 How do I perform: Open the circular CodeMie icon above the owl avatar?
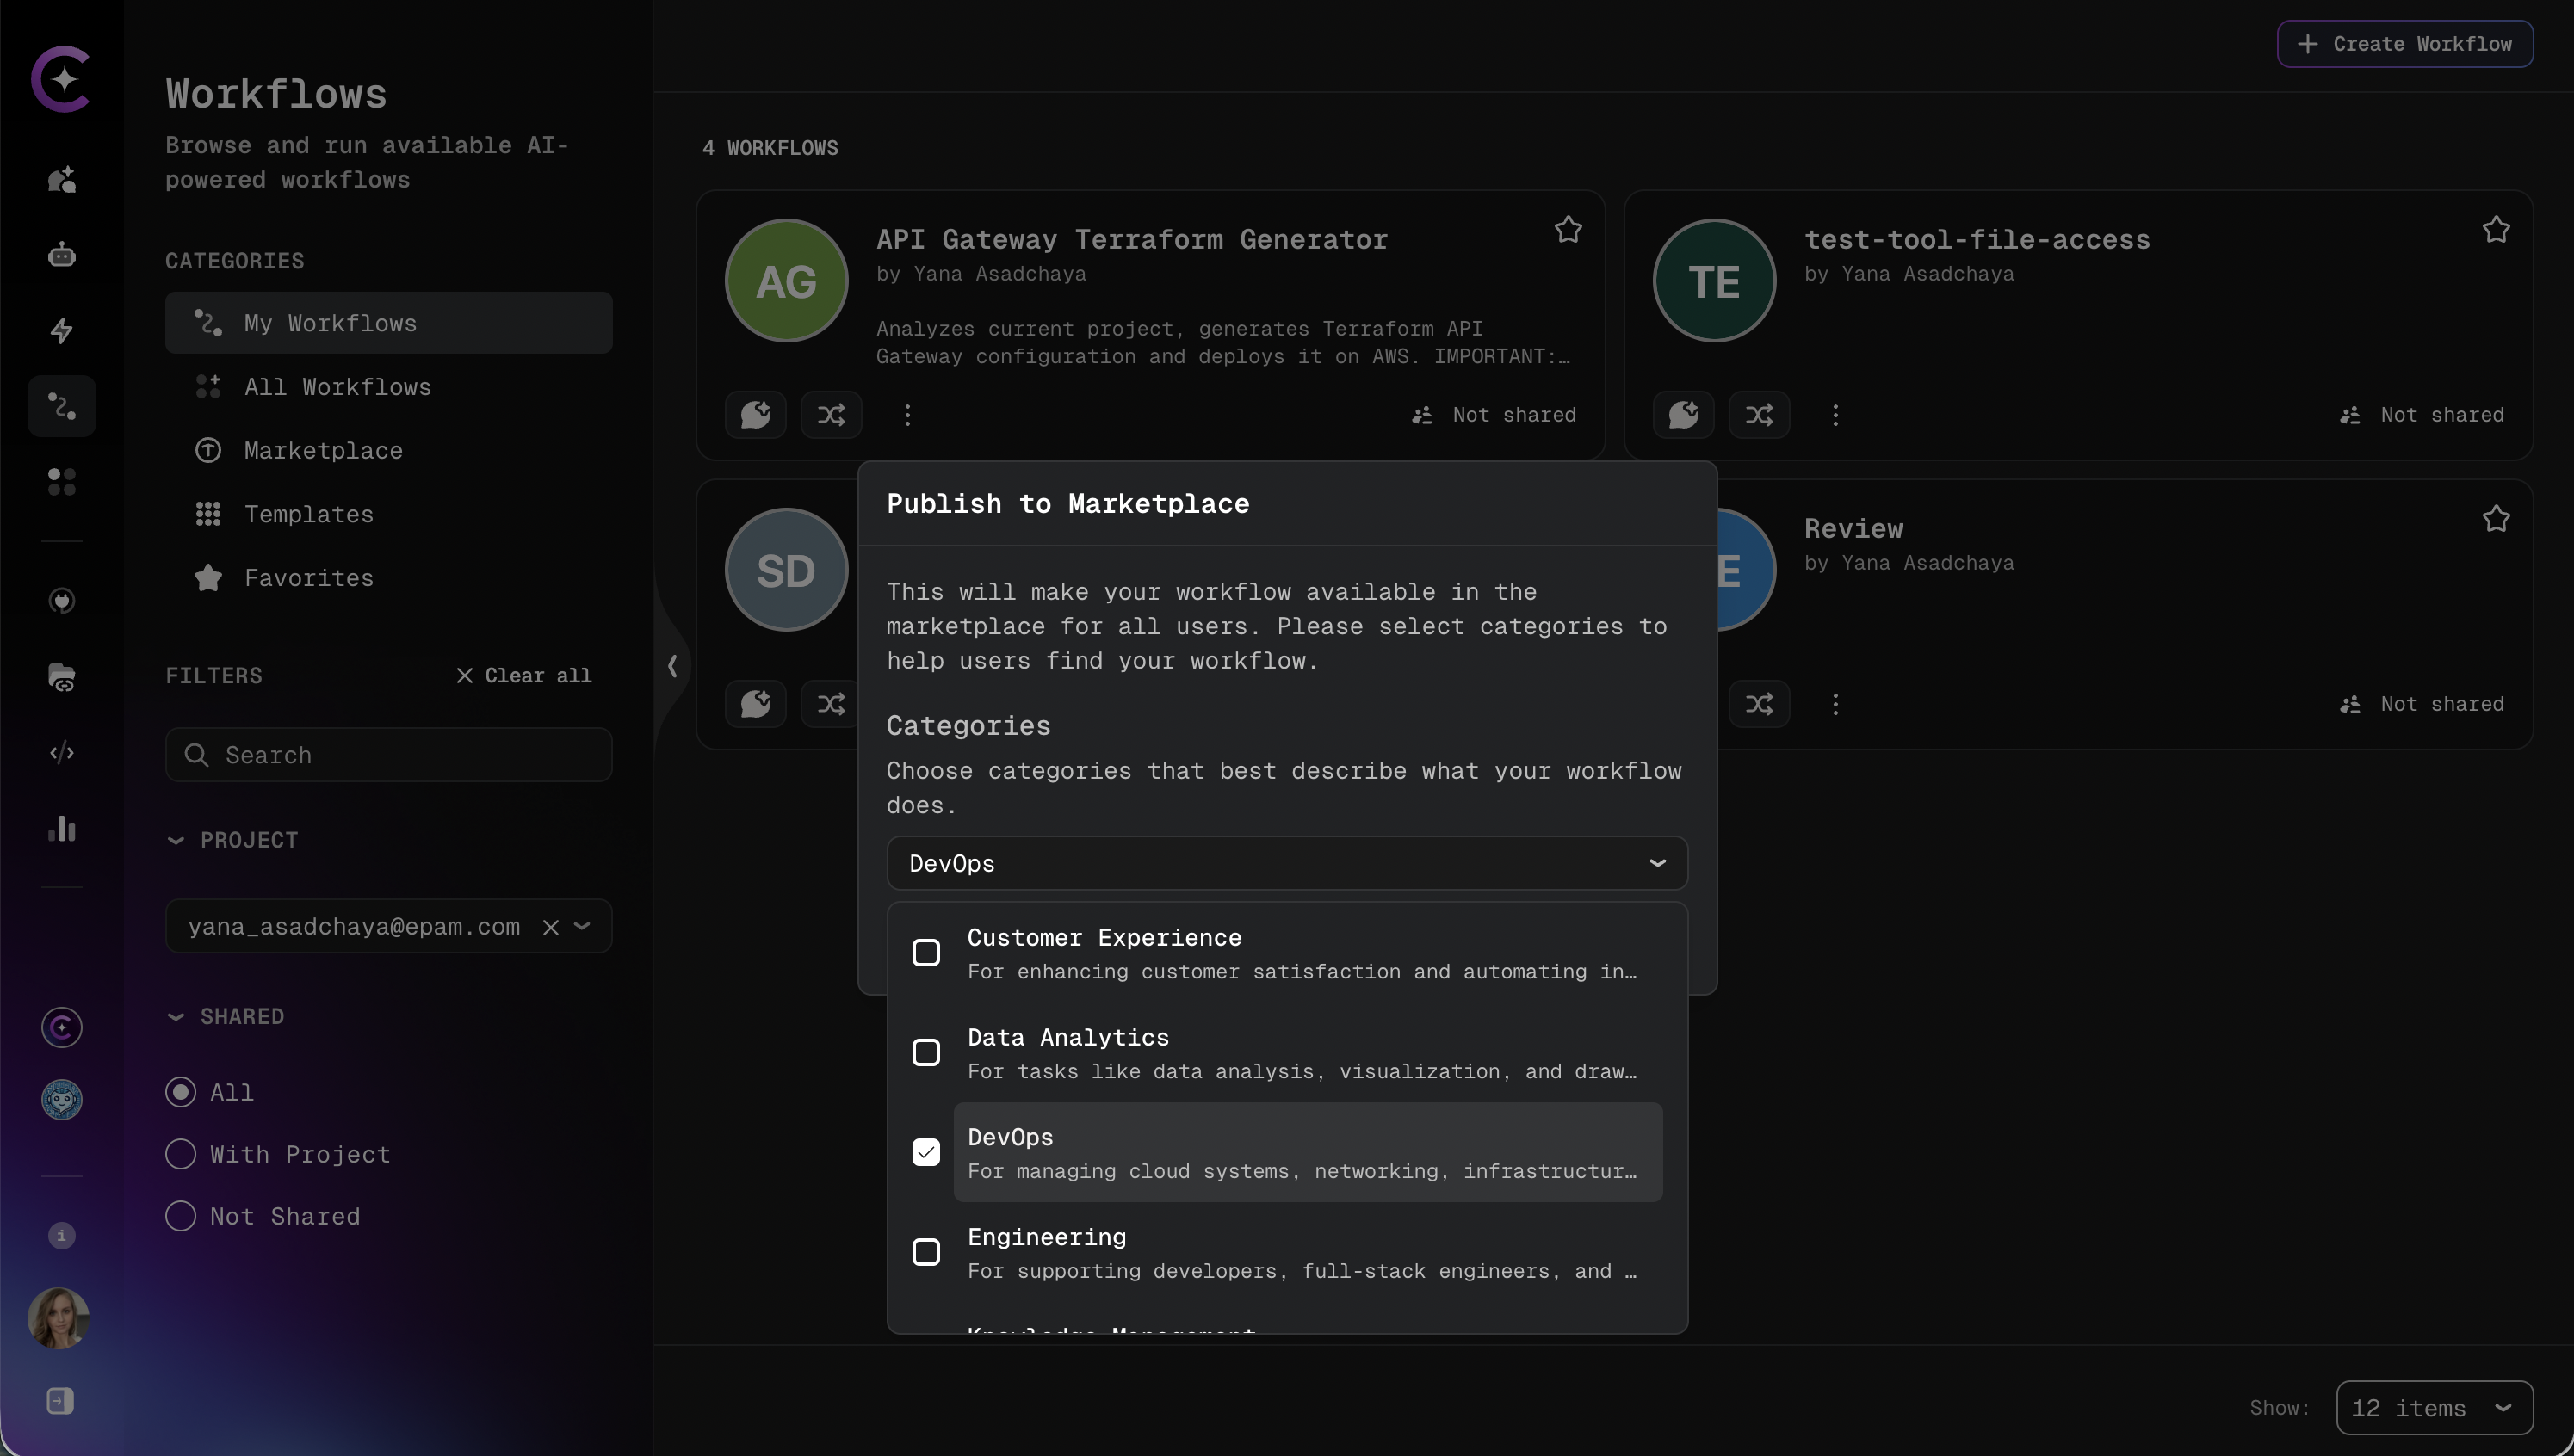(x=62, y=1027)
